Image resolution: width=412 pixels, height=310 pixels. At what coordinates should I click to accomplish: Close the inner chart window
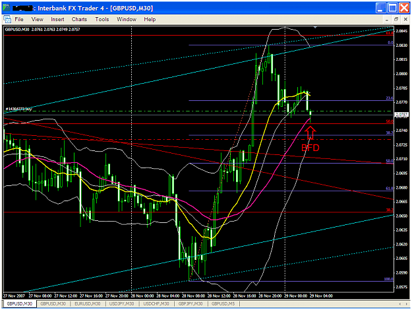point(405,19)
